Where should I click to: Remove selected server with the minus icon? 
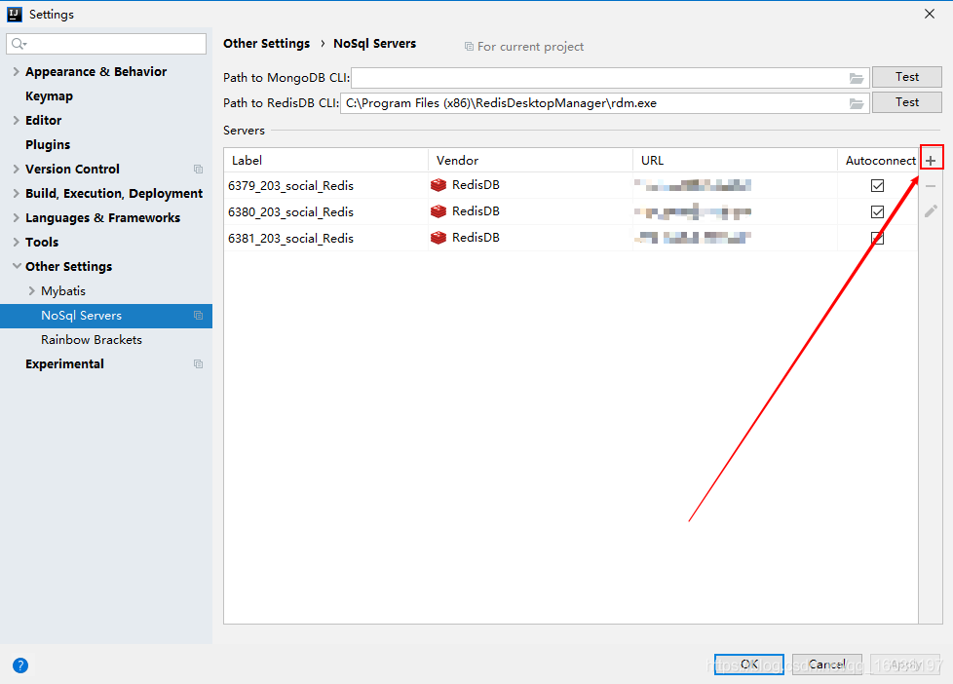pos(931,186)
